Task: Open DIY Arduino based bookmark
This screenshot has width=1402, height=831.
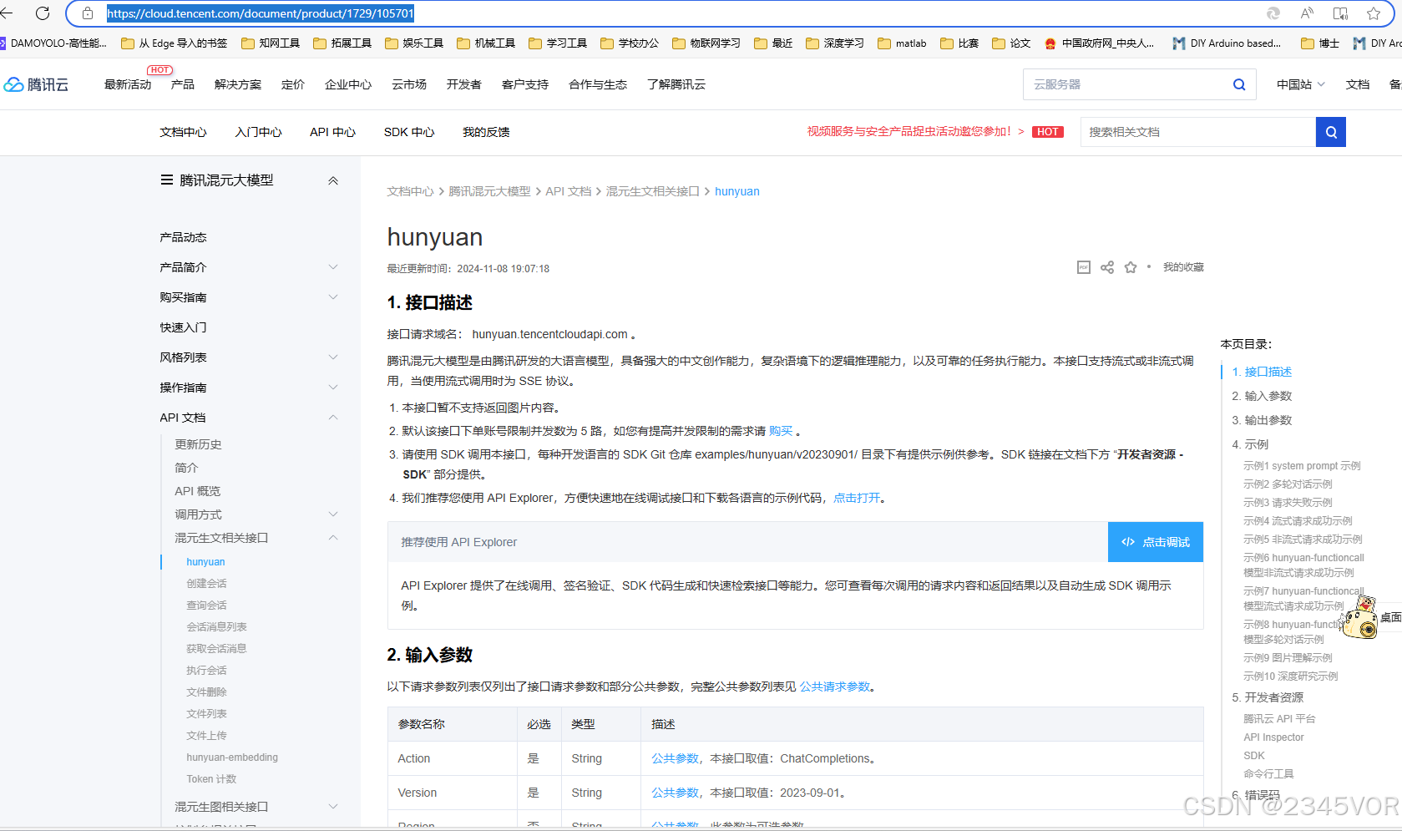Action: [x=1227, y=43]
